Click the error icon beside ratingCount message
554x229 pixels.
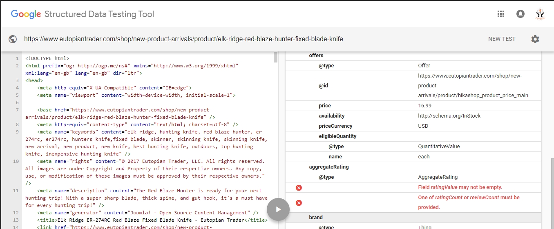pos(299,203)
